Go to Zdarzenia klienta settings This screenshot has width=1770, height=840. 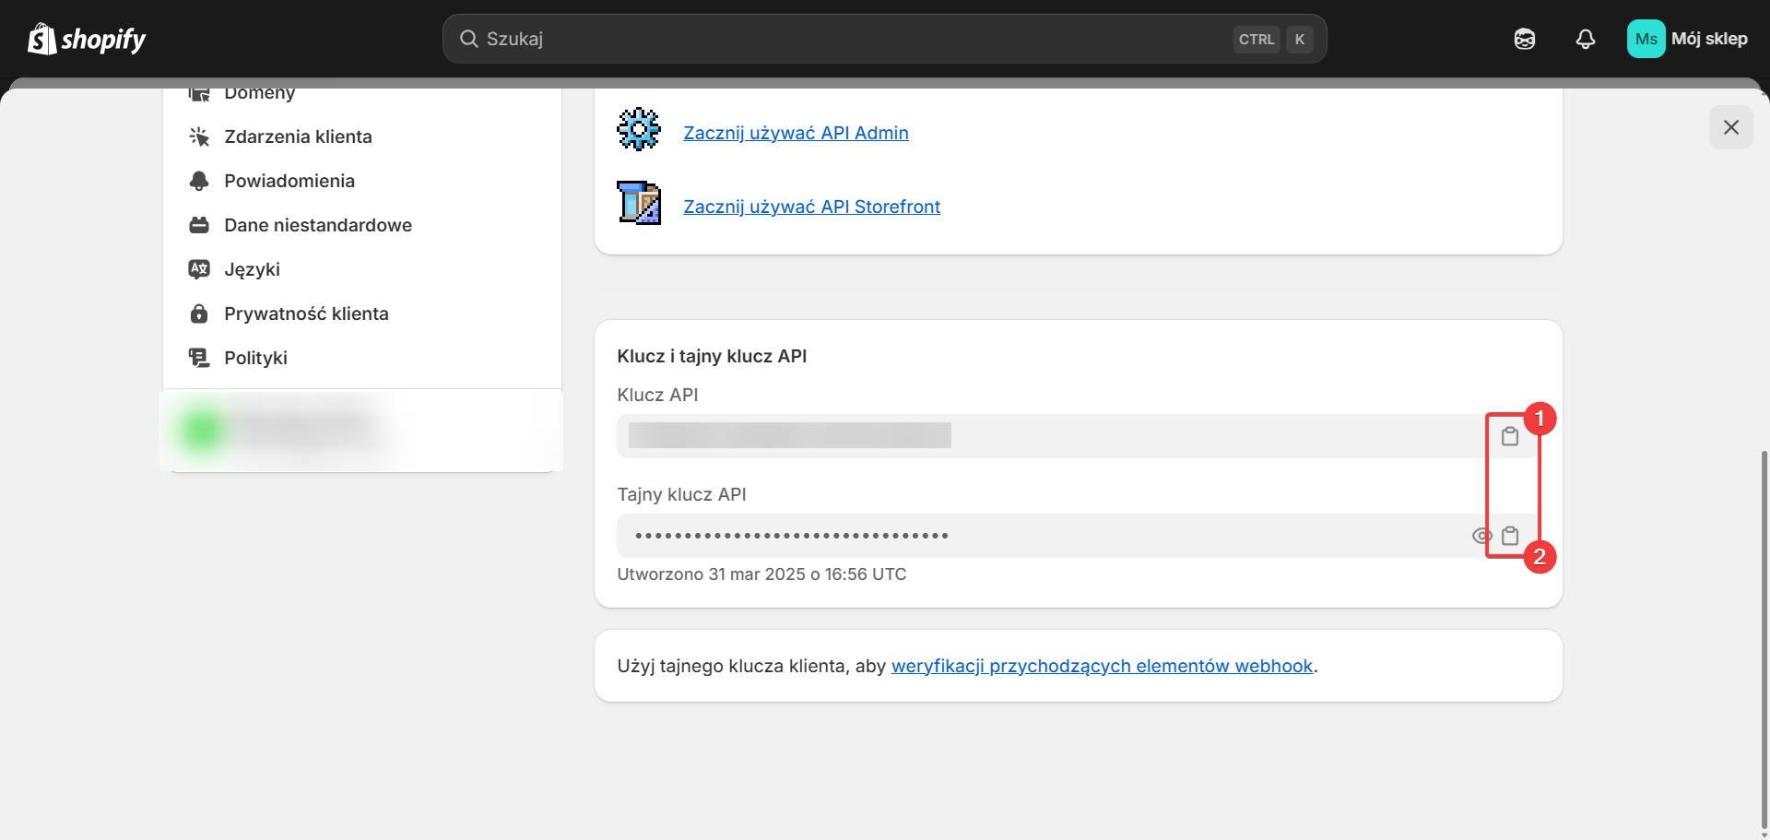click(298, 136)
